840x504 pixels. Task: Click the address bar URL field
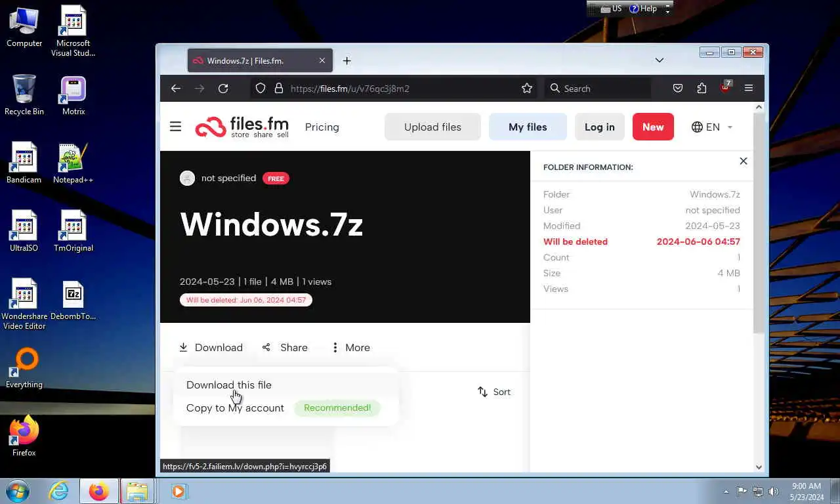point(394,88)
